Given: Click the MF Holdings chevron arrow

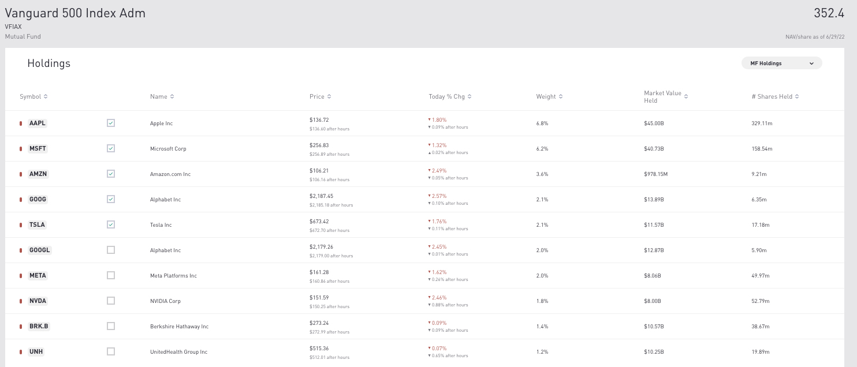Looking at the screenshot, I should [x=811, y=63].
